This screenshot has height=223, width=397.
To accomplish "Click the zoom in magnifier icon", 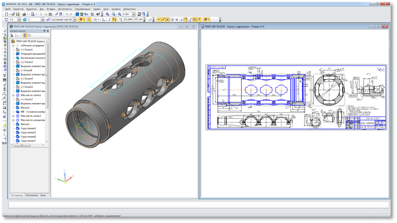I will pyautogui.click(x=107, y=14).
